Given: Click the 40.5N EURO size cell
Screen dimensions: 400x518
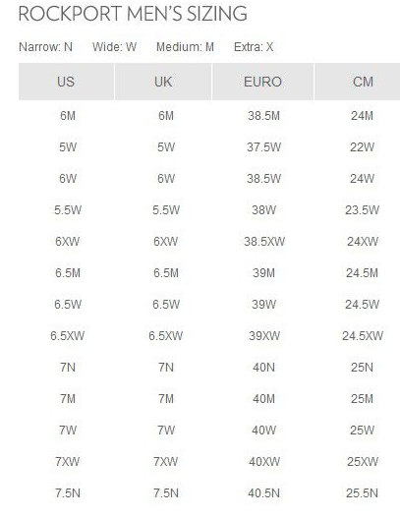Looking at the screenshot, I should [x=263, y=492].
